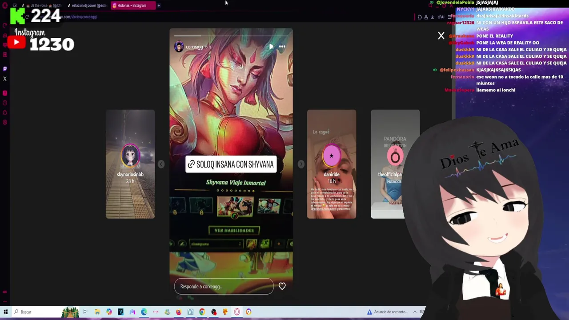
Task: Click the Opera menu logo at top-left
Action: click(x=5, y=5)
